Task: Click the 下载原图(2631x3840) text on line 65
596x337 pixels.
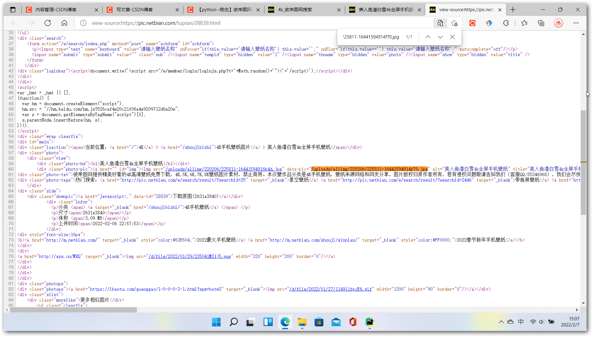Action: (196, 196)
